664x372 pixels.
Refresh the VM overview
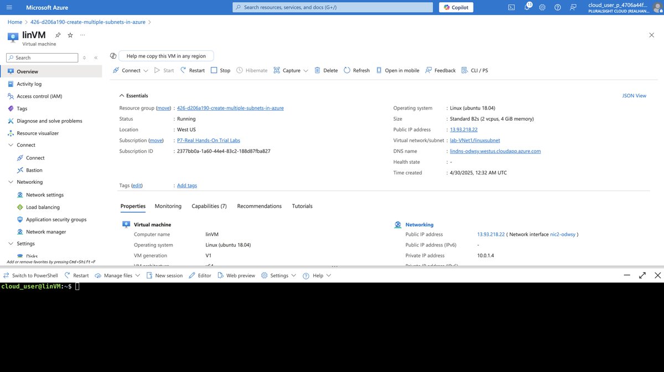pos(356,70)
